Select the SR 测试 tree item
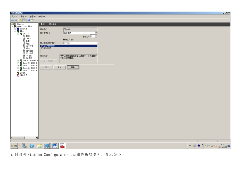The image size is (245, 173). tap(29, 58)
